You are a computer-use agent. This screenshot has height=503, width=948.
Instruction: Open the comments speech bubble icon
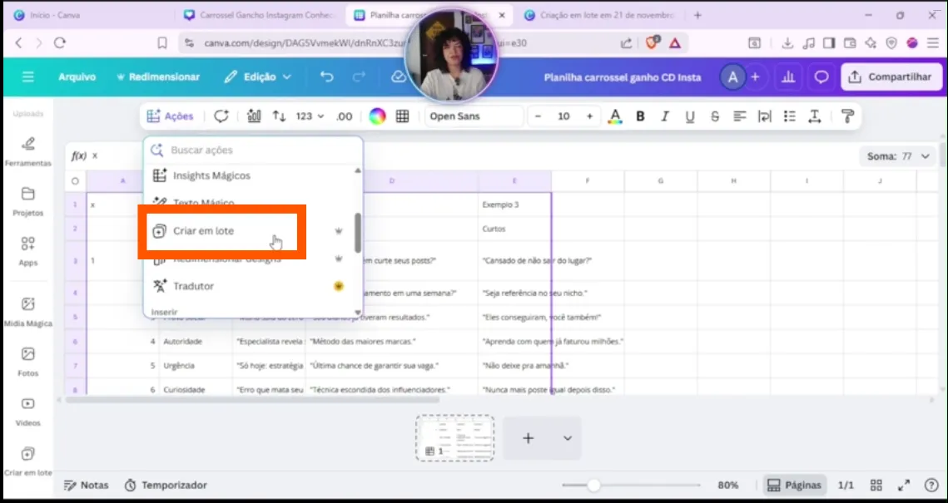[821, 77]
